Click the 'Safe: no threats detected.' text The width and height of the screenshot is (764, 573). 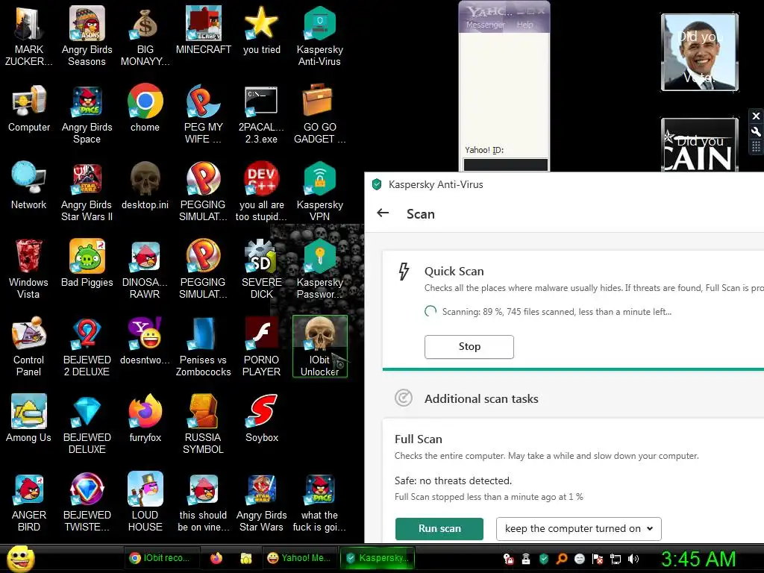pos(453,480)
